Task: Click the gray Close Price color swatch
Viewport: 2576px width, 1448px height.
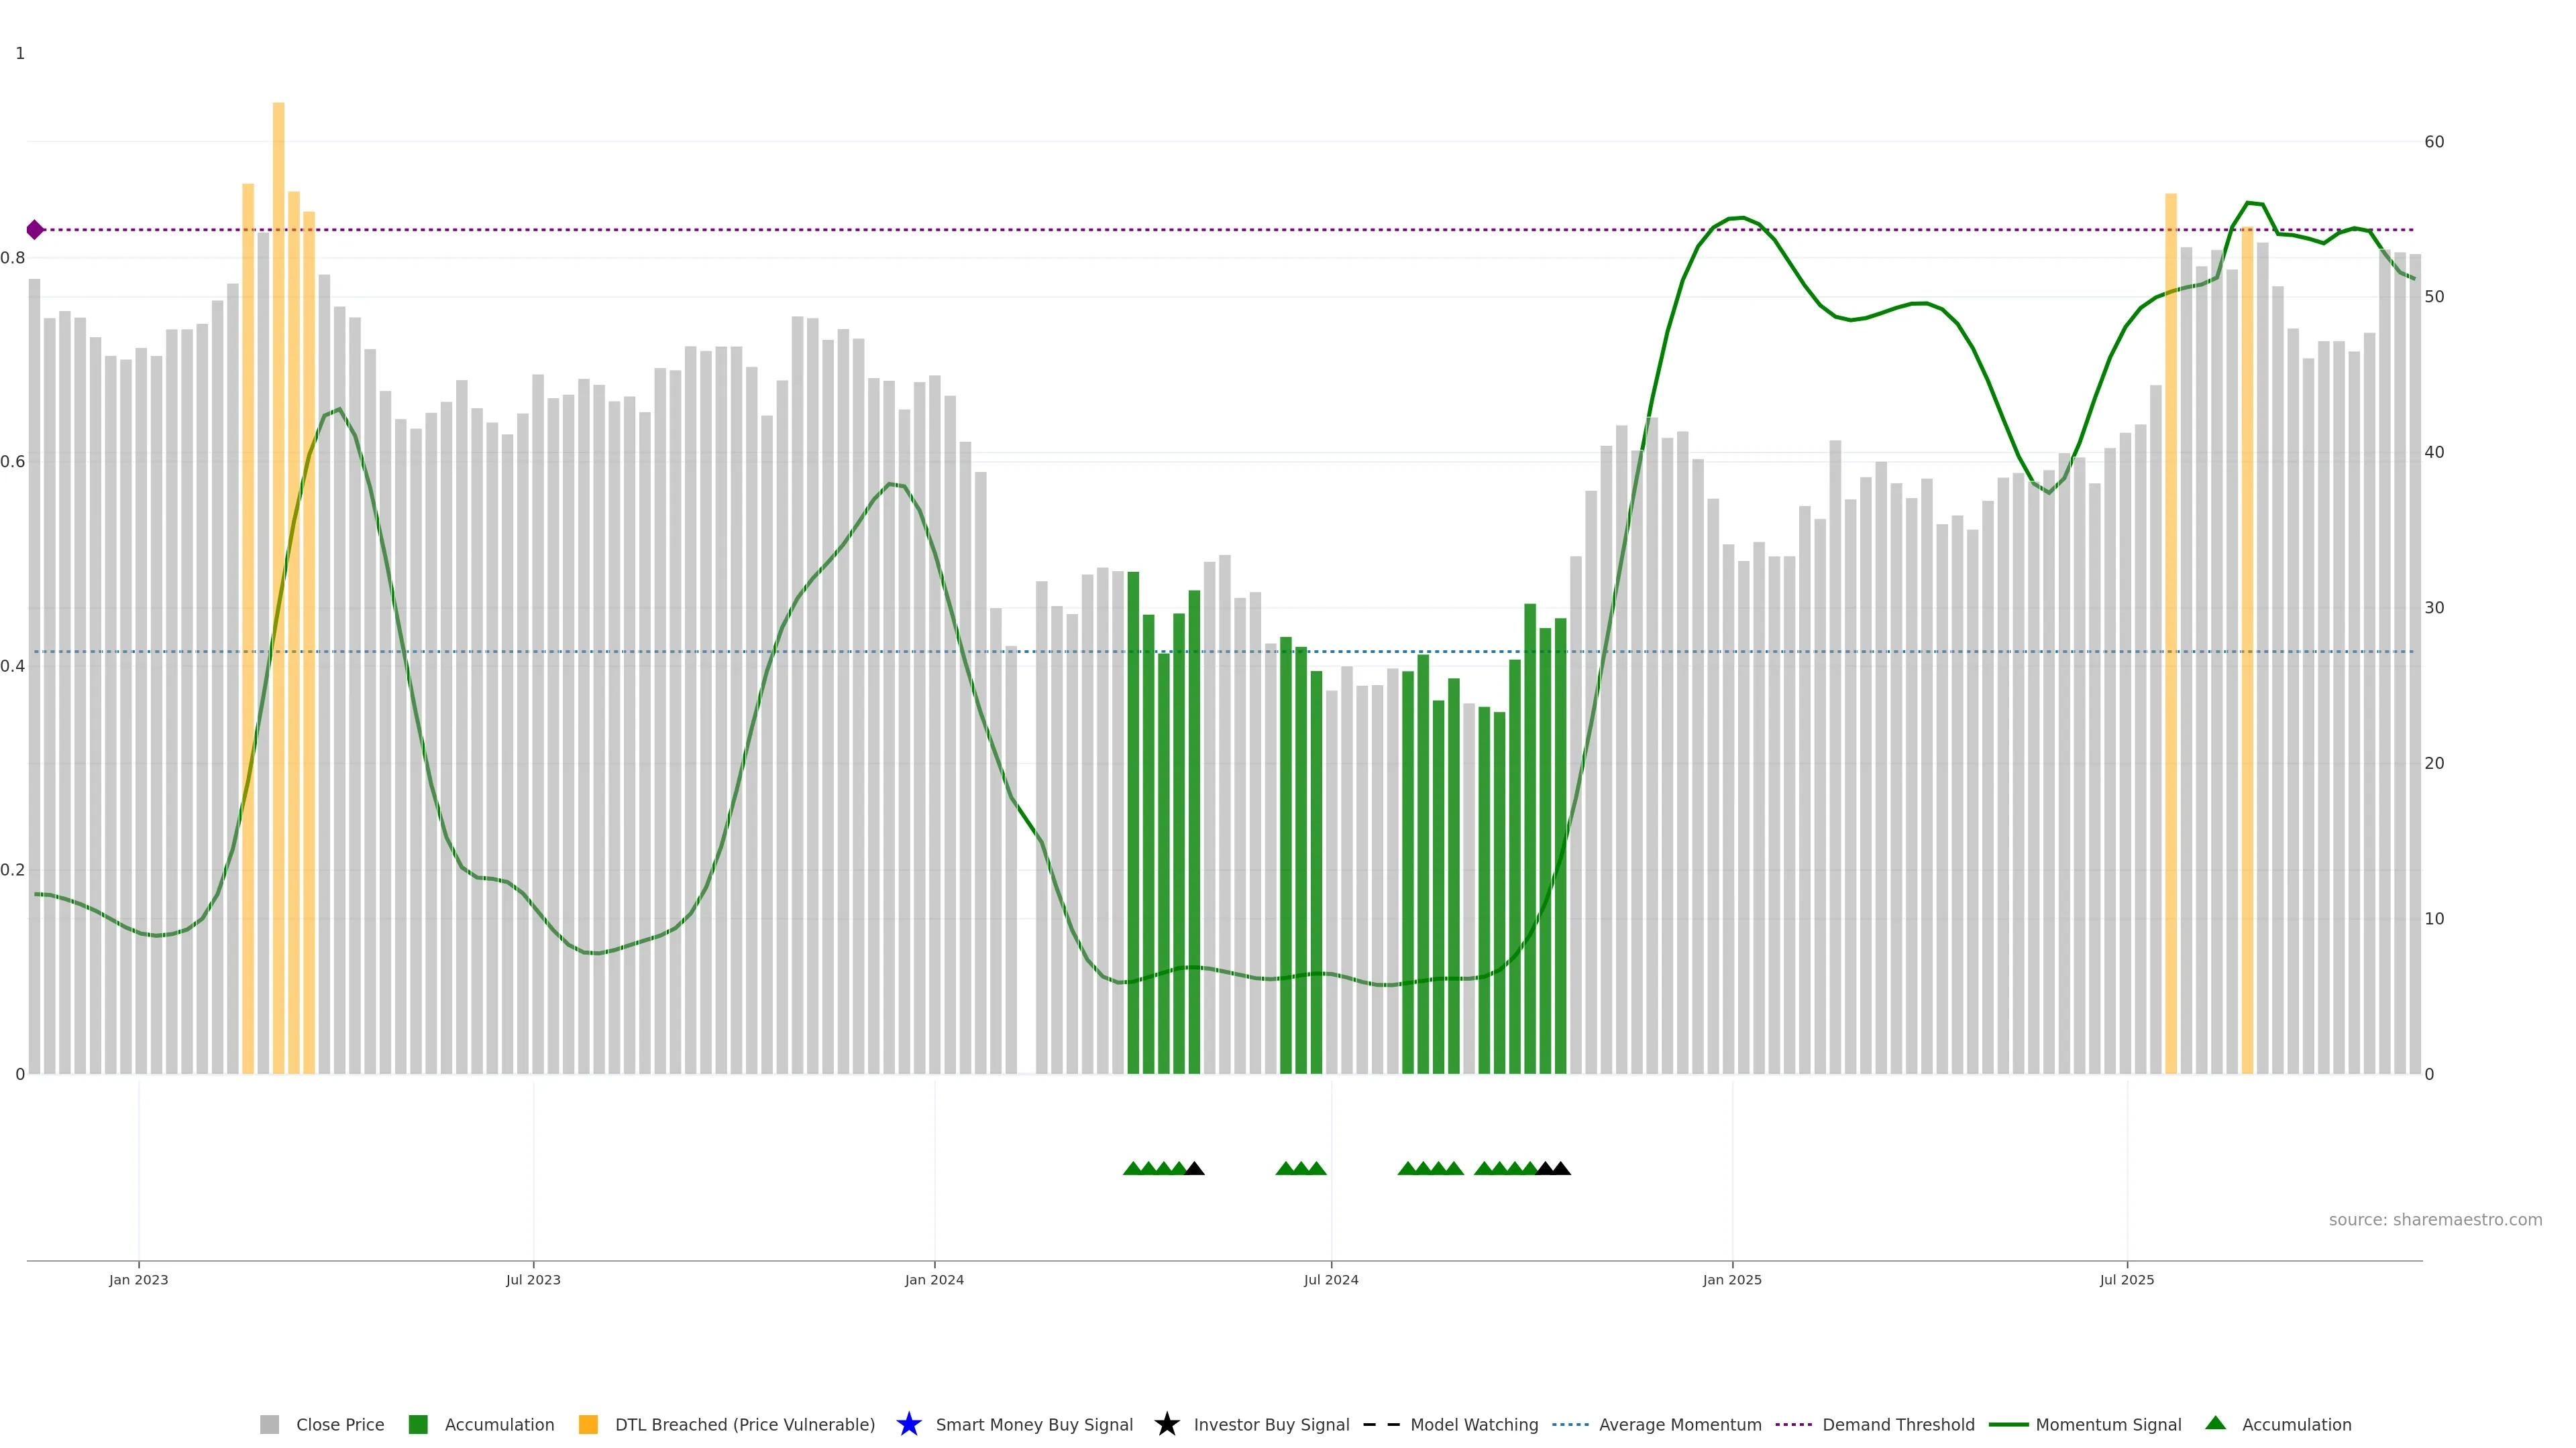Action: pos(269,1424)
